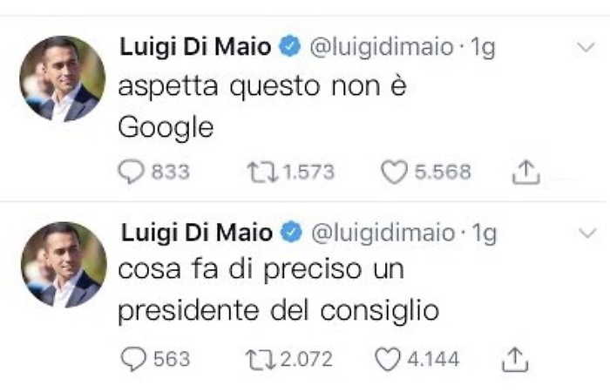The height and width of the screenshot is (392, 610).
Task: Open the tweet text 'aspetta questo non è Google'
Action: 261,106
